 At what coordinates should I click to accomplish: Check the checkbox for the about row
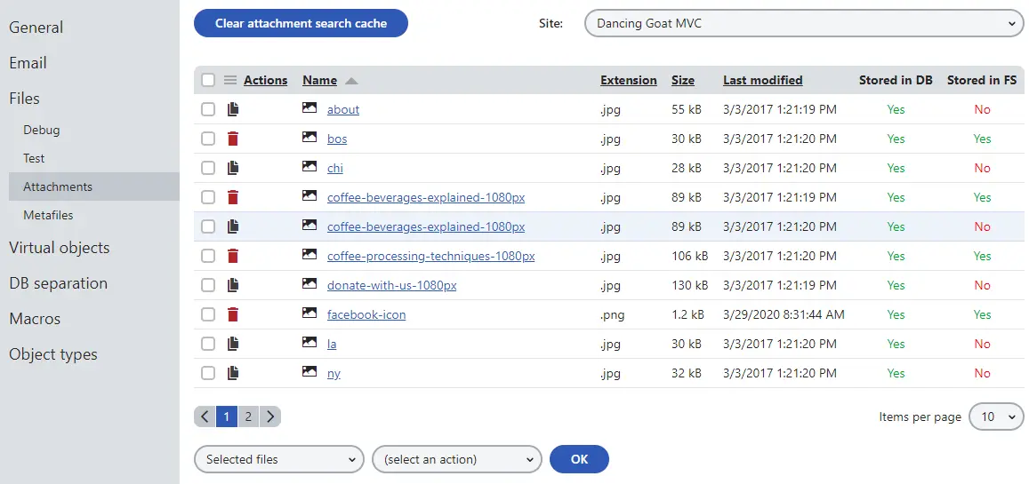(x=208, y=109)
